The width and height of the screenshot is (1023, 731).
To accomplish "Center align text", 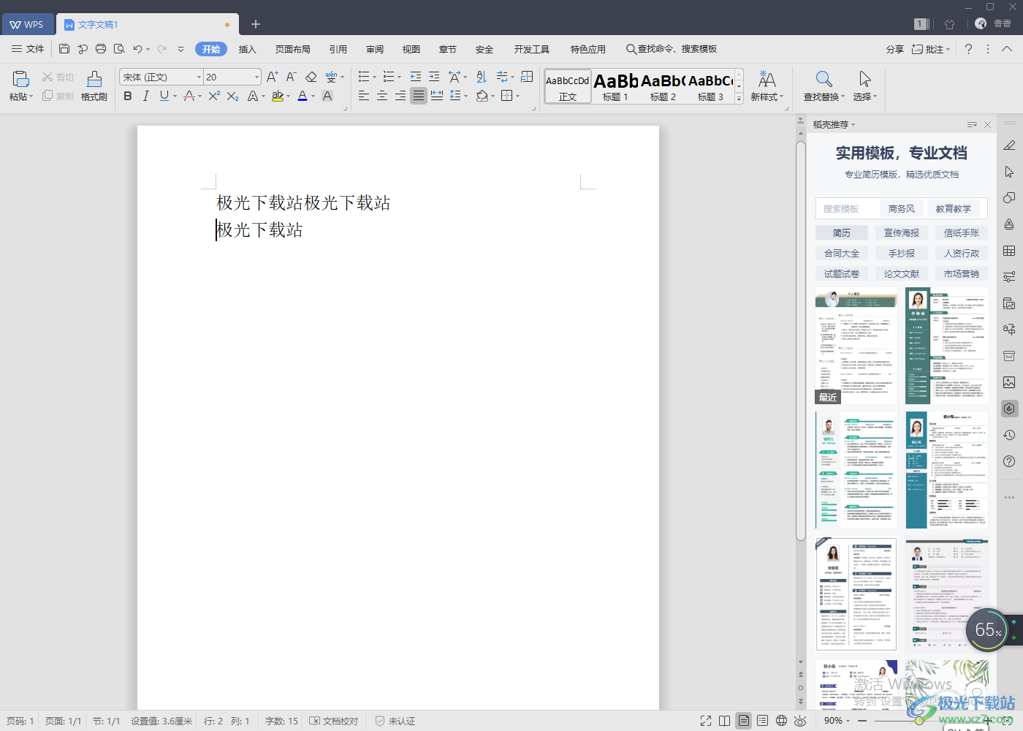I will (x=382, y=96).
